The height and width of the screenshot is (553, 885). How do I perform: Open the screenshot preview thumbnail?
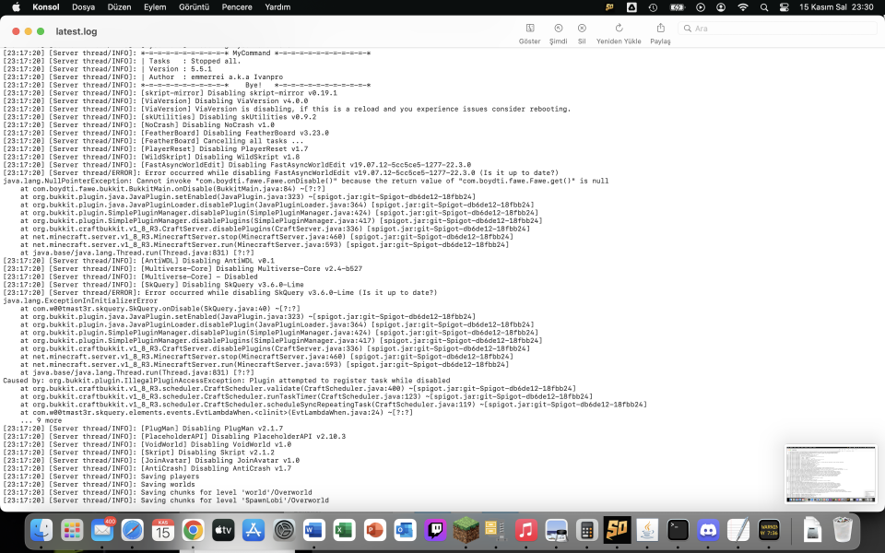click(831, 474)
